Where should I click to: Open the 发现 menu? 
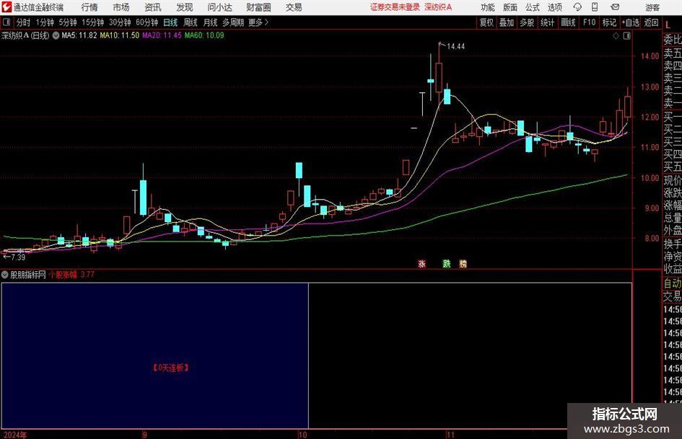point(185,7)
